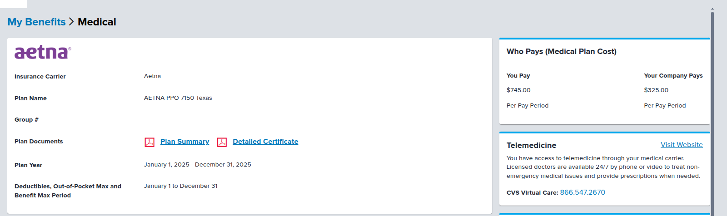Call CVS Virtual Care number 866.547.2670
Image resolution: width=727 pixels, height=216 pixels.
pyautogui.click(x=583, y=192)
